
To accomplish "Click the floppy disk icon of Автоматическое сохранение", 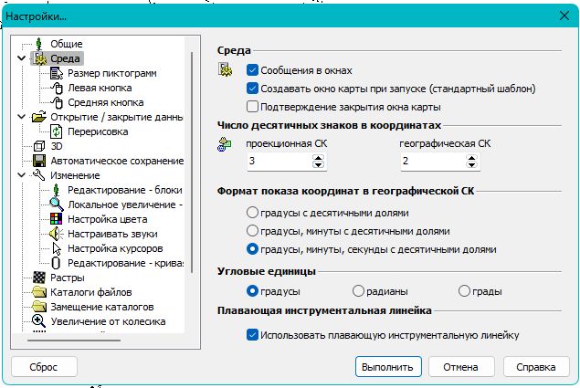I will coord(39,161).
